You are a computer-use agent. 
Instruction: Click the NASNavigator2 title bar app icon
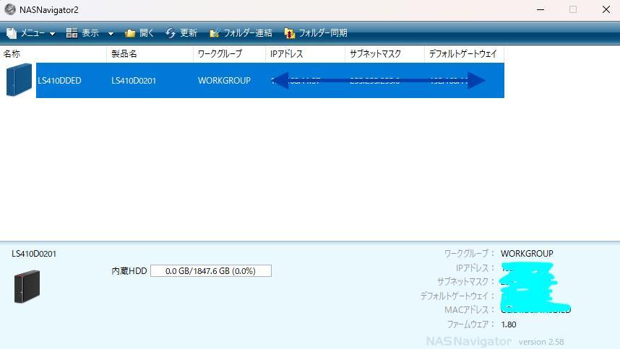coord(10,9)
